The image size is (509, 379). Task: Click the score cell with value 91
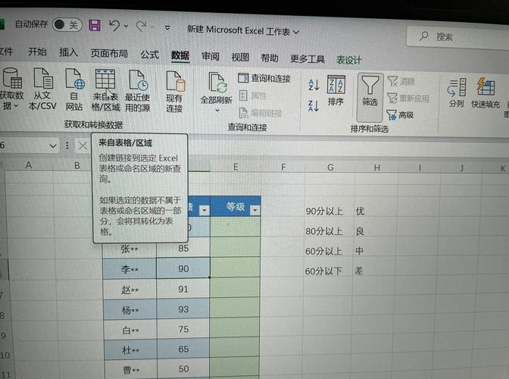183,289
